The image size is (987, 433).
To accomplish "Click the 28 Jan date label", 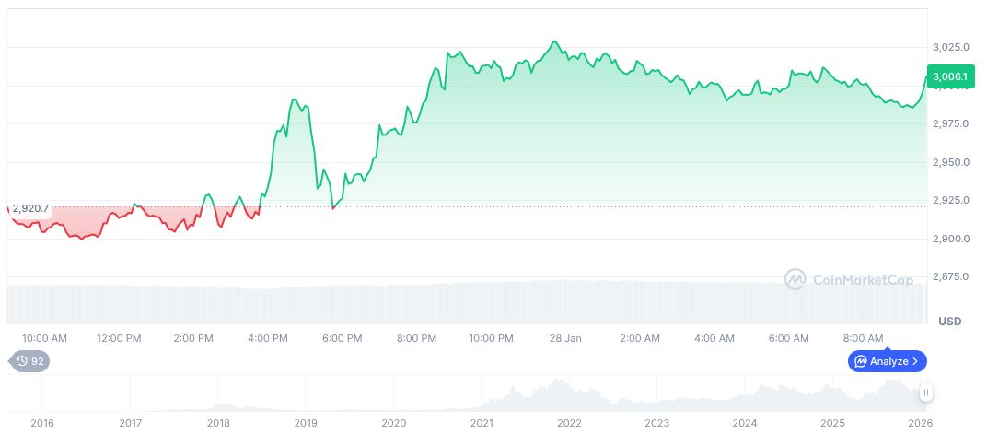I will tap(565, 338).
